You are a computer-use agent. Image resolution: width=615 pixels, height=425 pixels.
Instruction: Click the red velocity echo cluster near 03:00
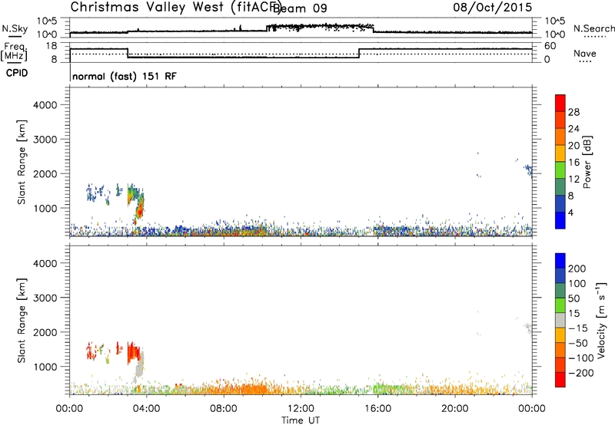pyautogui.click(x=134, y=351)
